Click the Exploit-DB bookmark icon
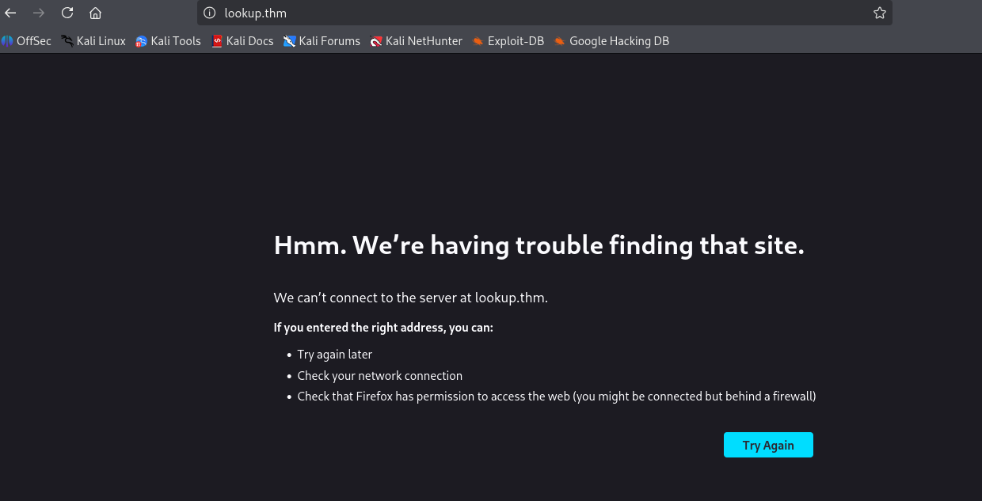Screen dimensions: 982x501 (477, 40)
